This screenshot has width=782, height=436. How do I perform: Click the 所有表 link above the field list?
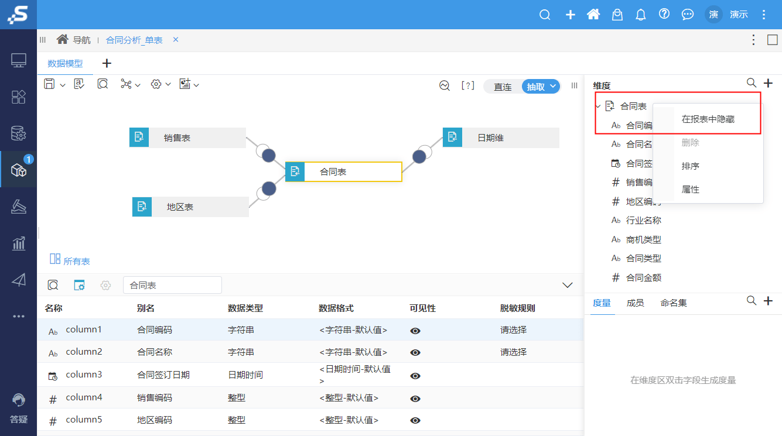pos(76,261)
